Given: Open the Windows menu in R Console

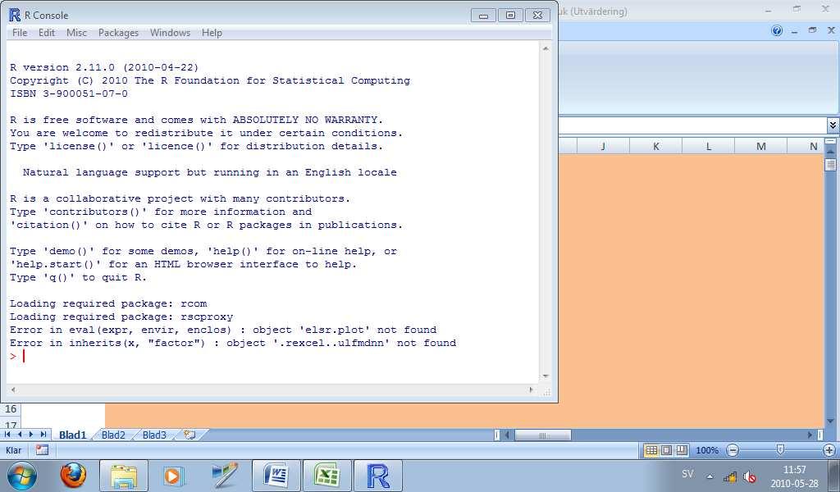Looking at the screenshot, I should (x=170, y=33).
